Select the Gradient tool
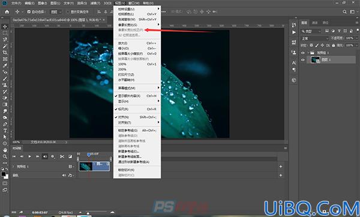This screenshot has width=360, height=217. click(5, 104)
